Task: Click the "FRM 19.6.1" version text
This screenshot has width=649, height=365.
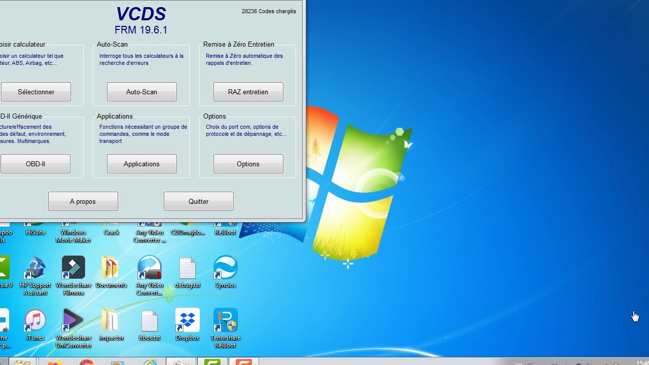Action: click(x=141, y=30)
